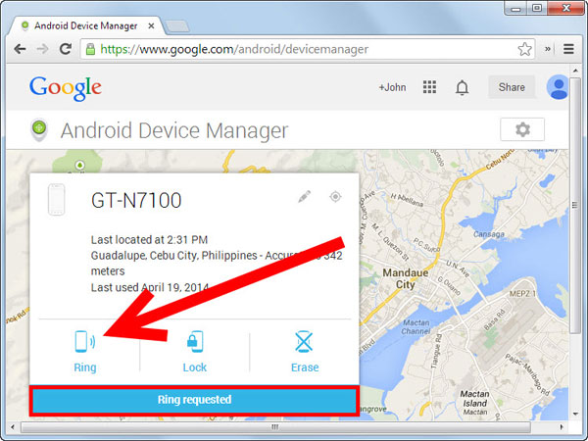Click the +John link
Viewport: 588px width, 441px height.
pos(392,87)
